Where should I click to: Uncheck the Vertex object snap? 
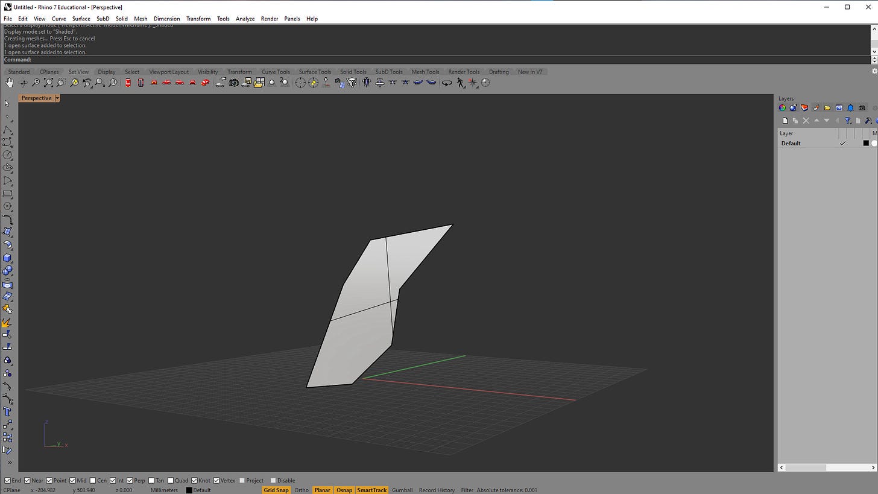point(216,481)
